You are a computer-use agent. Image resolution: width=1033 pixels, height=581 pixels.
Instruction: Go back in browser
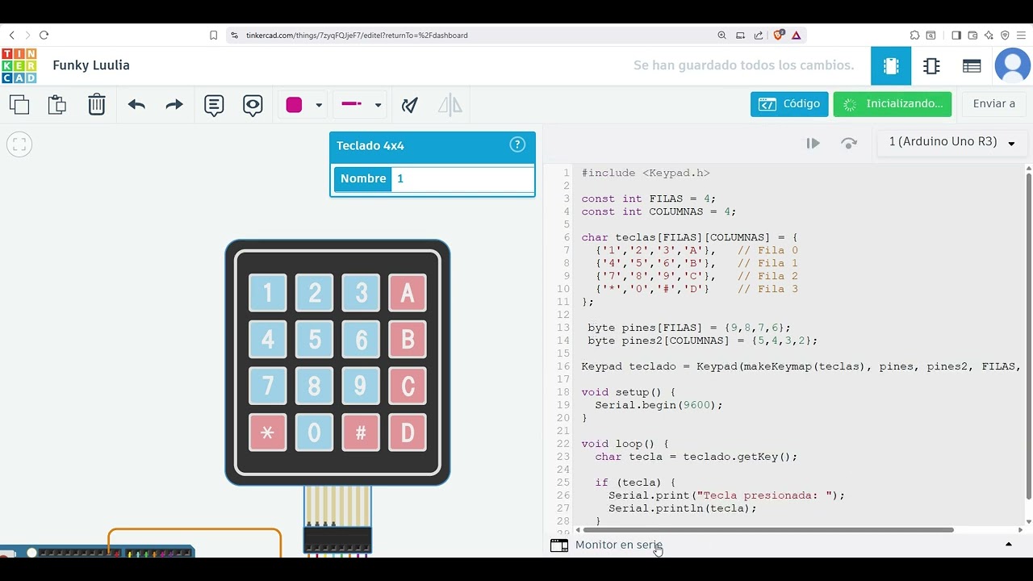tap(11, 36)
